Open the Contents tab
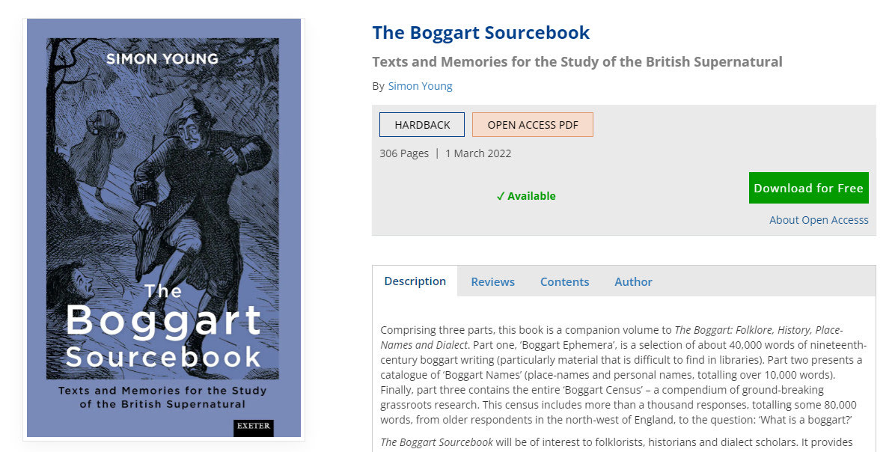The width and height of the screenshot is (895, 452). pyautogui.click(x=564, y=281)
